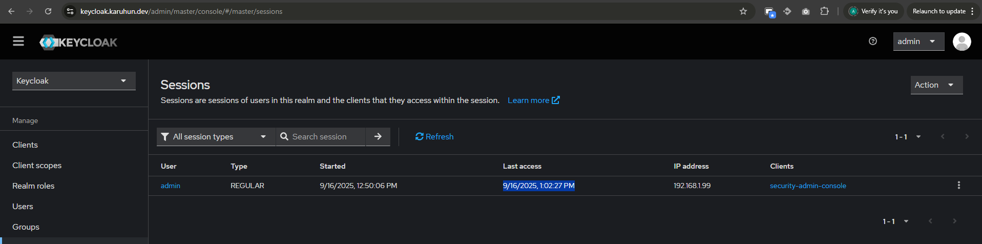Toggle the hamburger navigation menu
982x244 pixels.
tap(18, 42)
